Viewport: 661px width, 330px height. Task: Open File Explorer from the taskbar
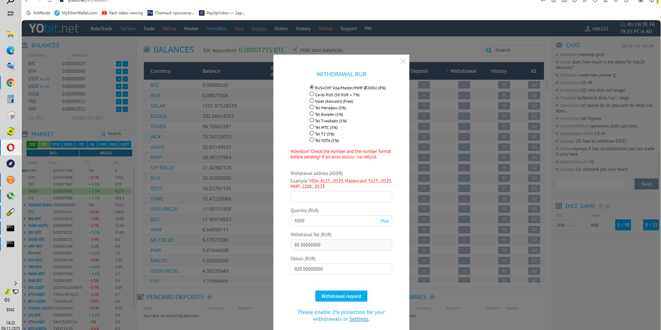point(10,34)
